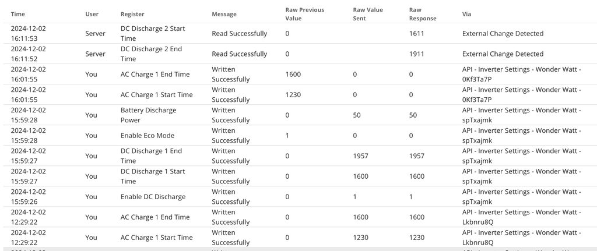This screenshot has width=597, height=251.
Task: Sort by the Register column header
Action: tap(132, 13)
